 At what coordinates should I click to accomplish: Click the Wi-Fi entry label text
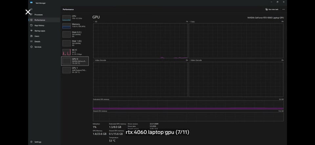coord(74,50)
